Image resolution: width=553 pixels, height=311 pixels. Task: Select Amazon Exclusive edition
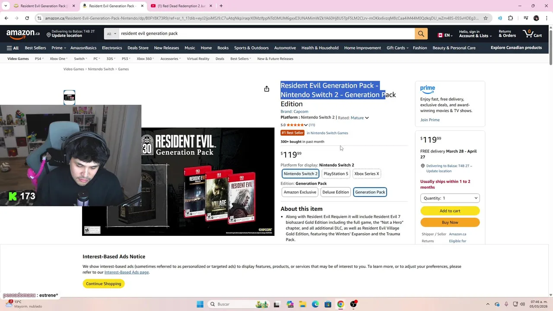click(x=300, y=192)
